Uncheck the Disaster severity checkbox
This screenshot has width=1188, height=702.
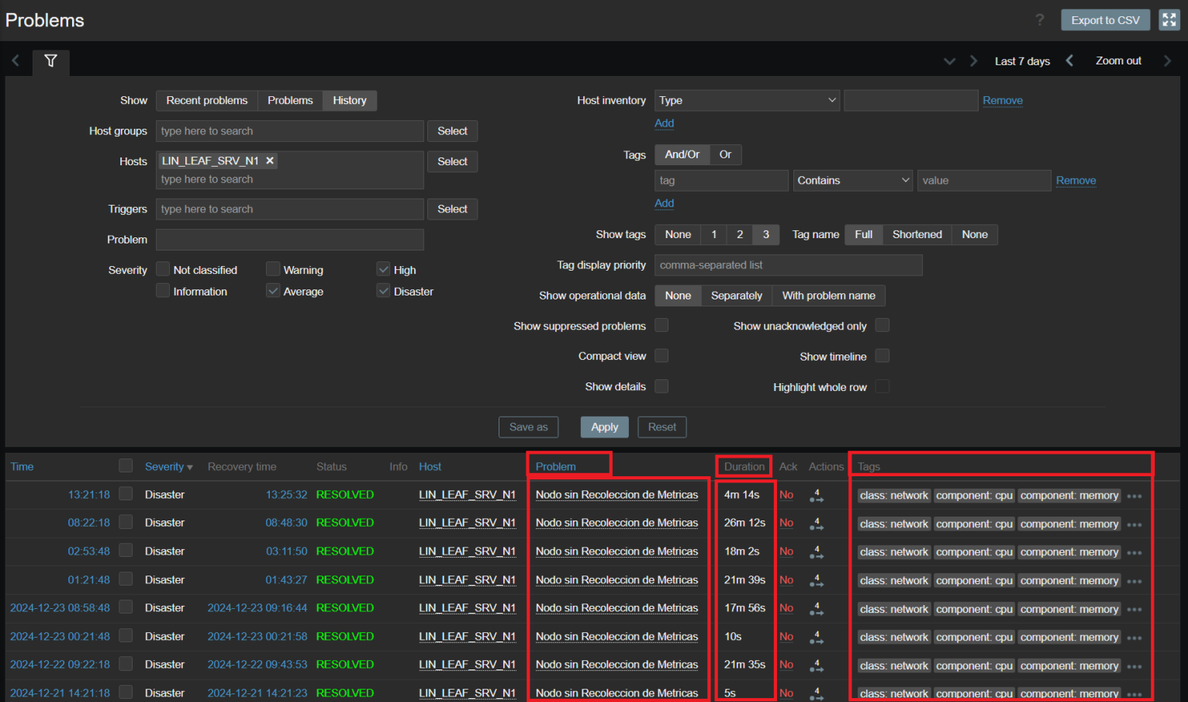point(383,291)
